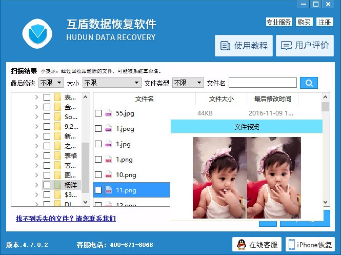Viewport: 341px width, 255px height.
Task: Open 大小 size dropdown
Action: click(112, 83)
